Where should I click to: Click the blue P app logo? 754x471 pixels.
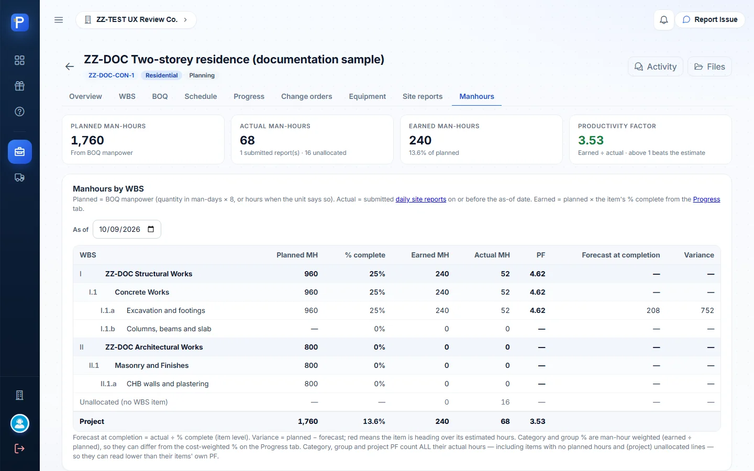coord(19,23)
